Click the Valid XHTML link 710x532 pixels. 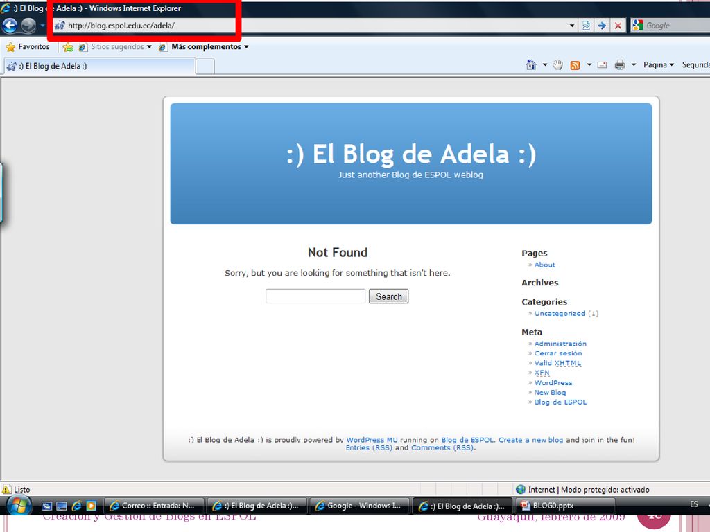[558, 363]
